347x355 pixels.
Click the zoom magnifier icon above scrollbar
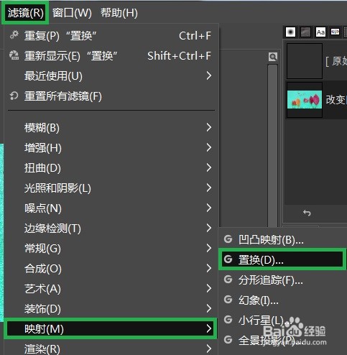[273, 57]
